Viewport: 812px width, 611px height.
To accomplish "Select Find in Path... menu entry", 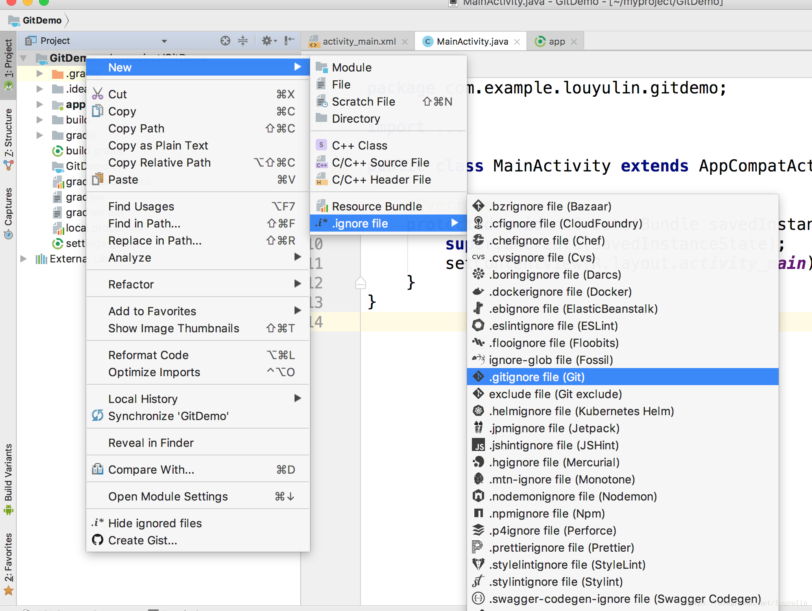I will pos(198,223).
